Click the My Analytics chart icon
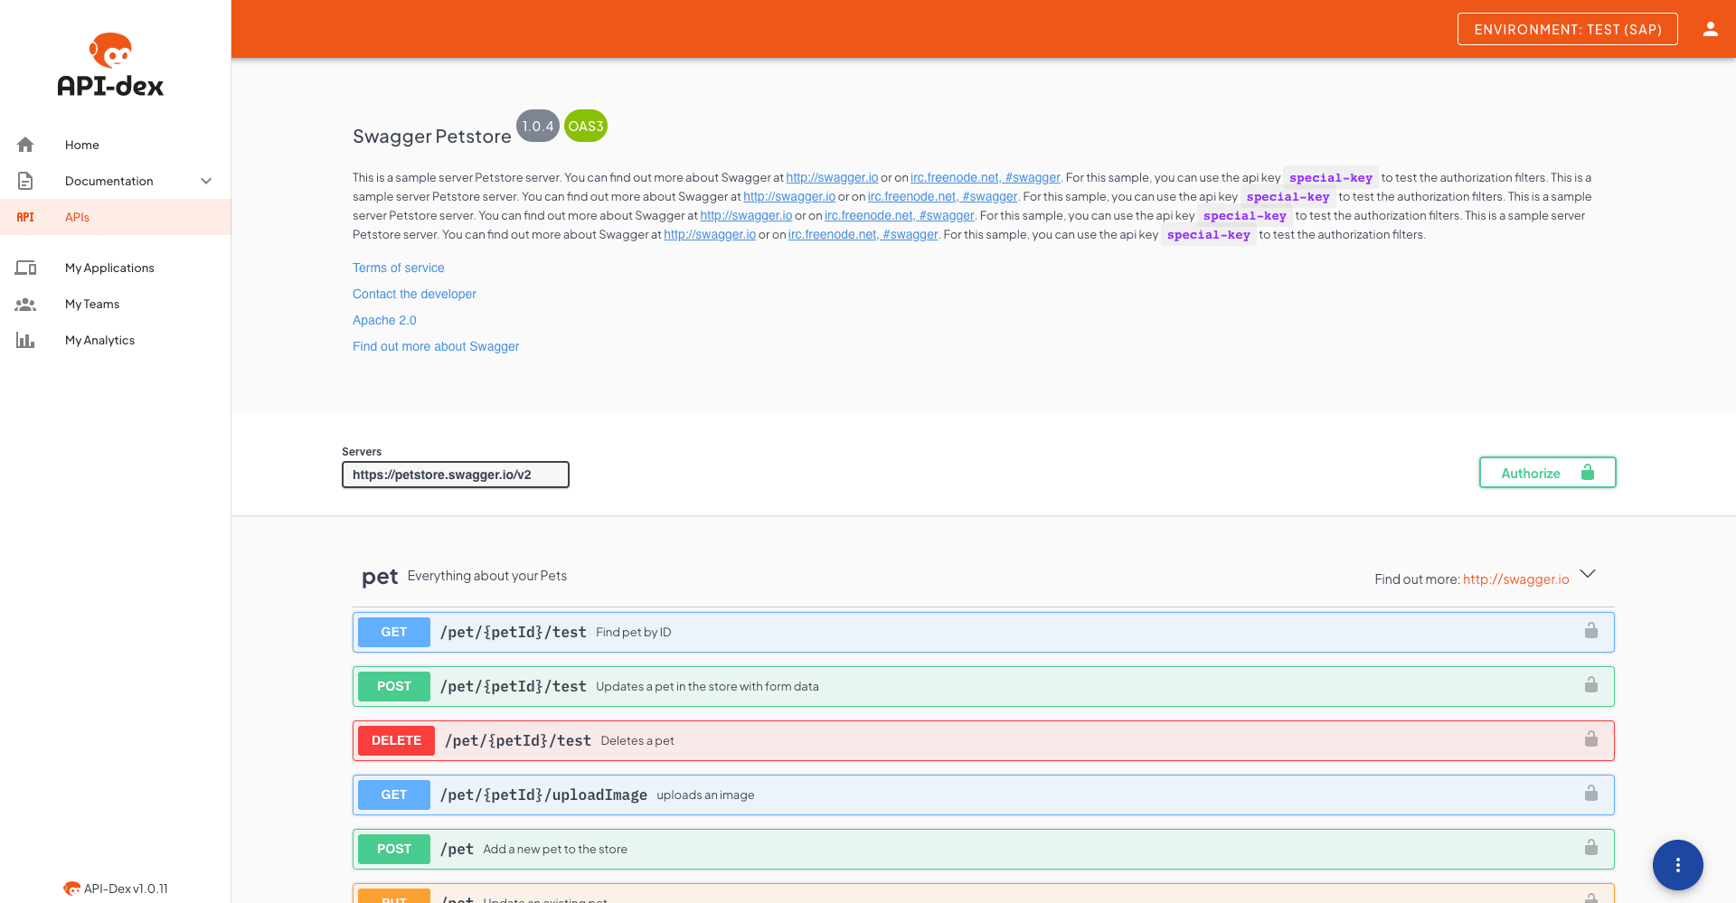The height and width of the screenshot is (903, 1736). tap(25, 340)
